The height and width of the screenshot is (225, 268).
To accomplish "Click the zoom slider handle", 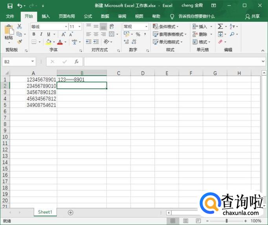I will (227, 221).
